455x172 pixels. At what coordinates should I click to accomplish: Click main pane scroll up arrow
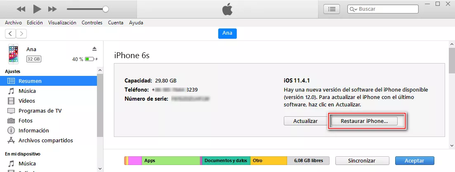[452, 44]
